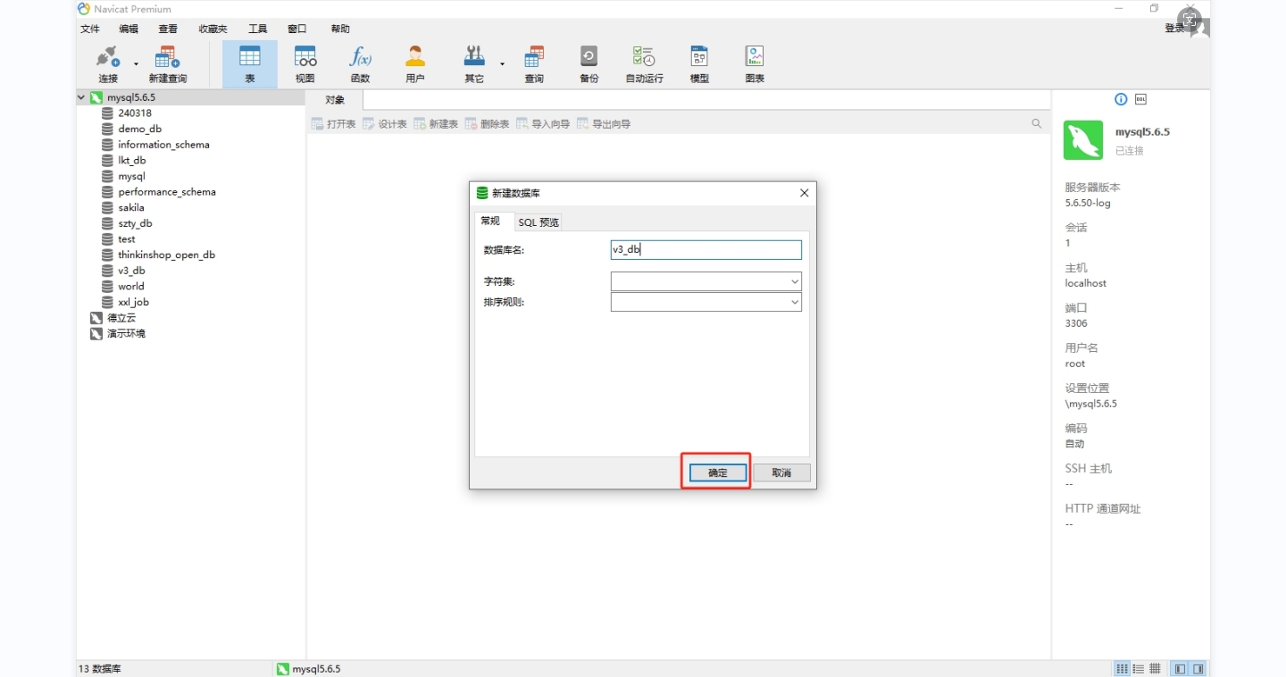Click the 数据库名 input field
The width and height of the screenshot is (1286, 677).
click(x=706, y=250)
